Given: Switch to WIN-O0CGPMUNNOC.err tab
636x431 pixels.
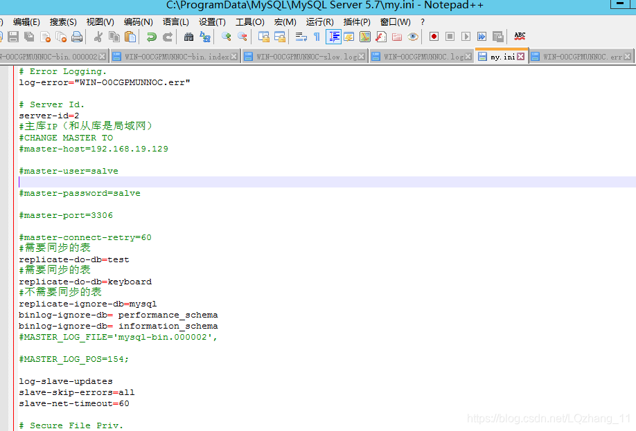Looking at the screenshot, I should click(x=582, y=57).
